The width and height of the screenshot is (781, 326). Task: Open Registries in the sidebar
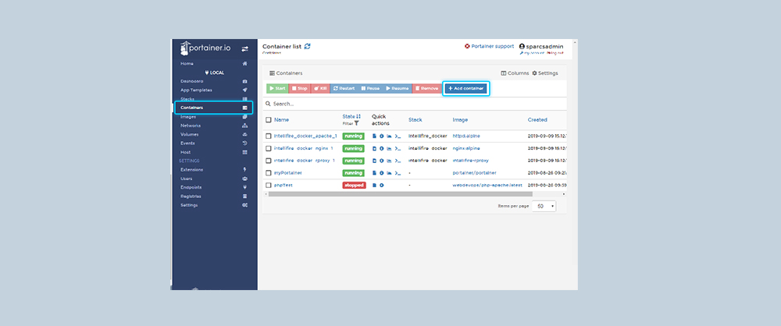(x=191, y=196)
